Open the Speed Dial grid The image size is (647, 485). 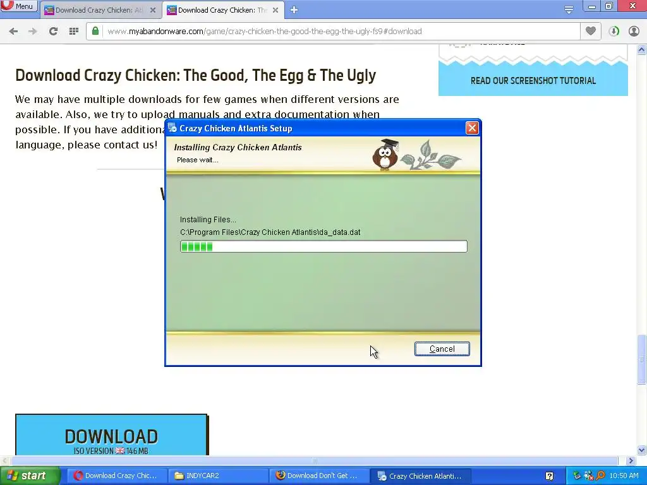[x=74, y=32]
